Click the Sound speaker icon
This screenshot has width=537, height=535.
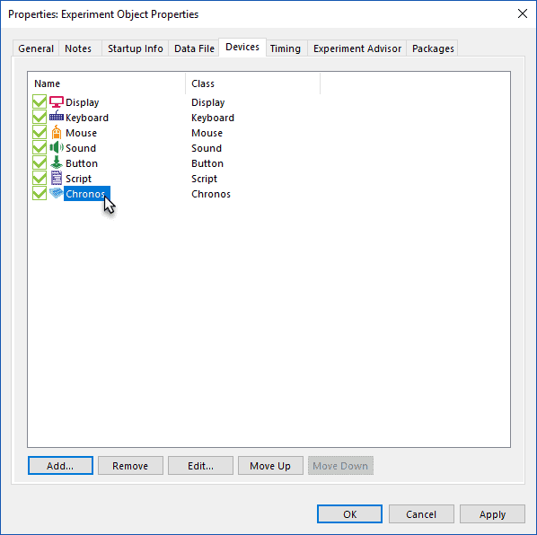point(57,147)
